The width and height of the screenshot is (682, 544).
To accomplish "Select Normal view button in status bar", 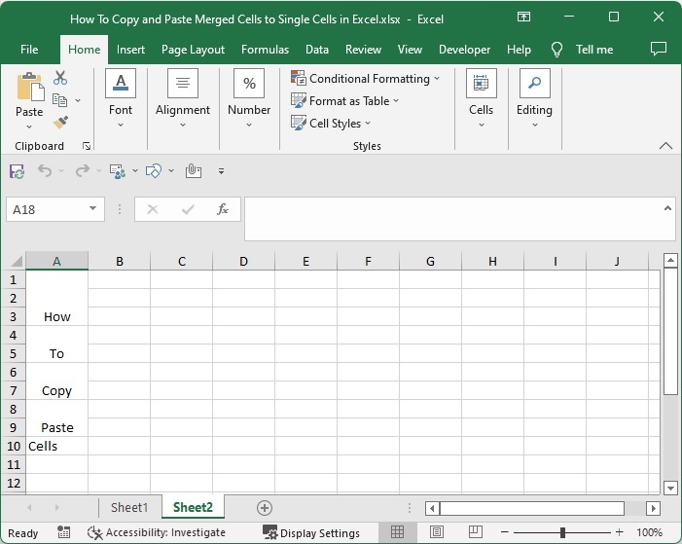I will tap(397, 532).
